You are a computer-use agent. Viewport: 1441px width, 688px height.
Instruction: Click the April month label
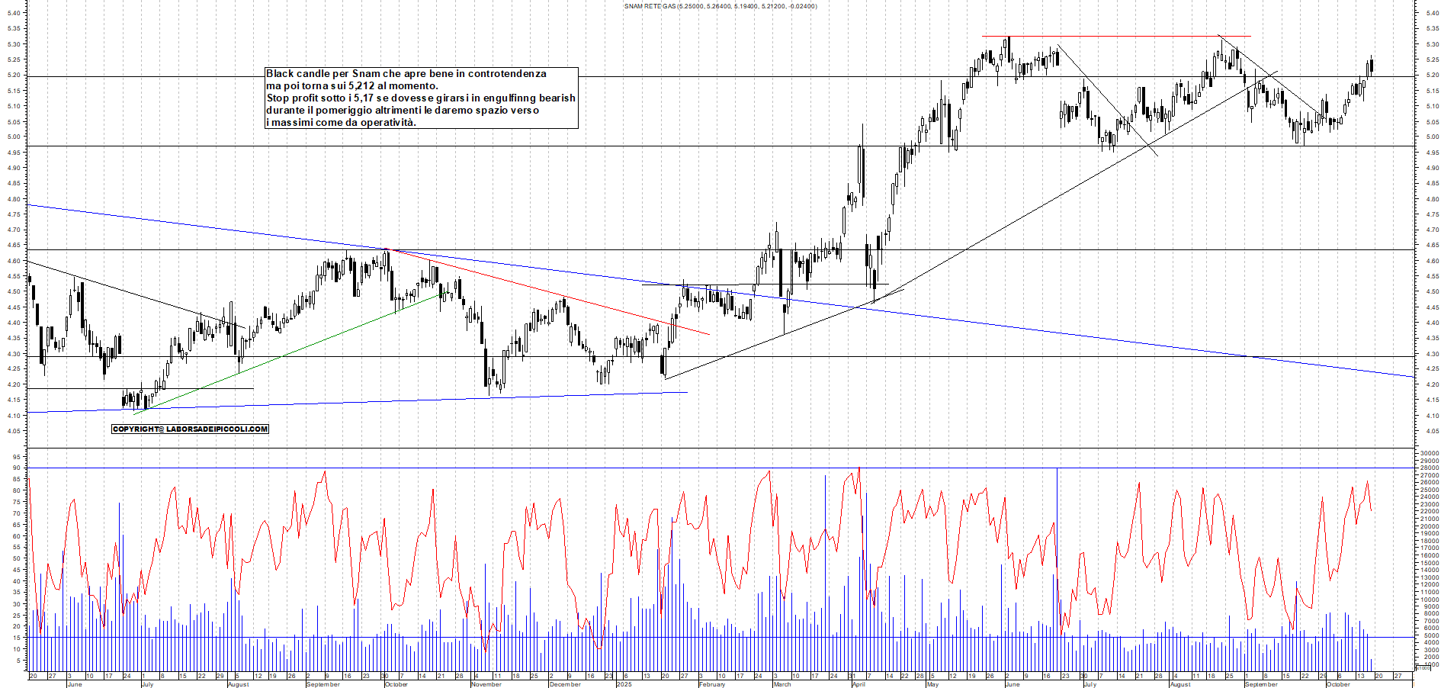pyautogui.click(x=858, y=684)
